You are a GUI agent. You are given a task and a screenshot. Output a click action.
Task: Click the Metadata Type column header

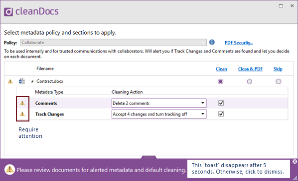(49, 92)
